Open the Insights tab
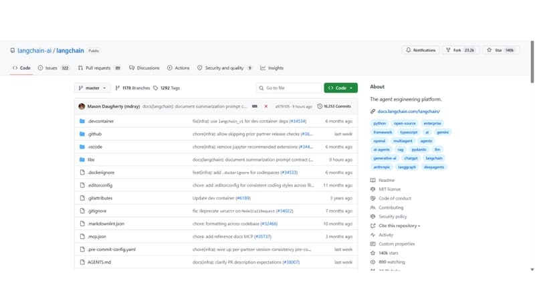Screen dimensions: 535x301 pyautogui.click(x=272, y=68)
